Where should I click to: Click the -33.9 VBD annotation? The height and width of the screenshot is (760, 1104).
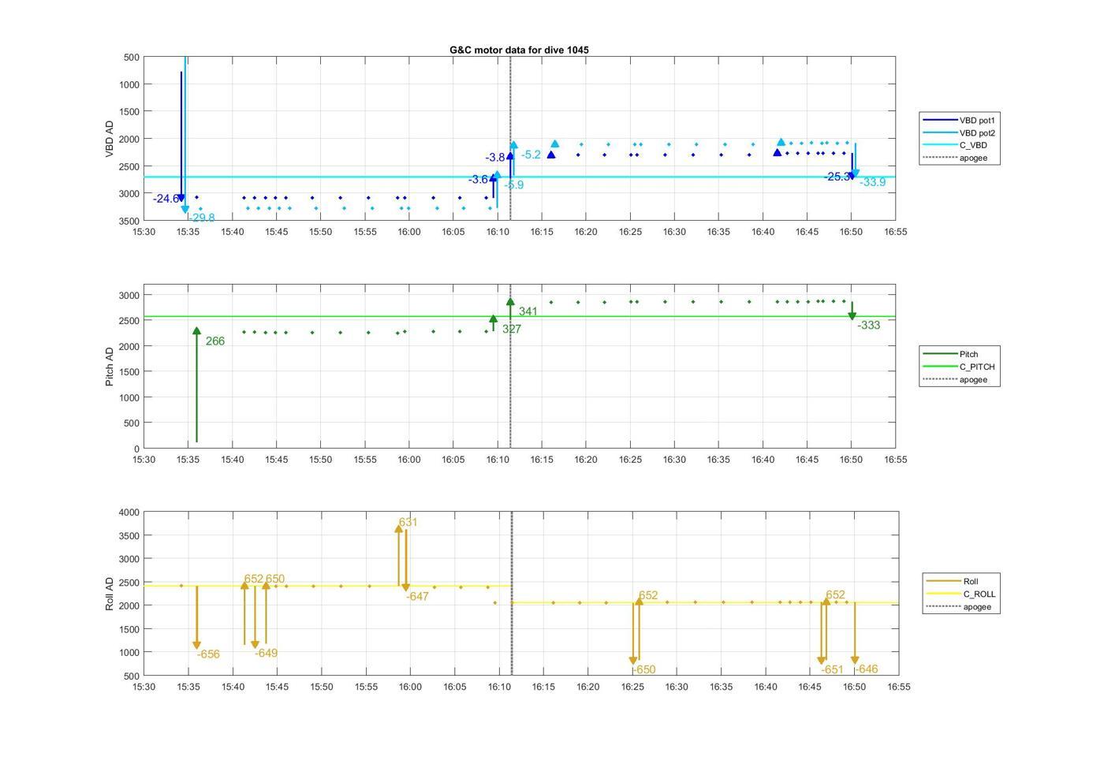(872, 182)
